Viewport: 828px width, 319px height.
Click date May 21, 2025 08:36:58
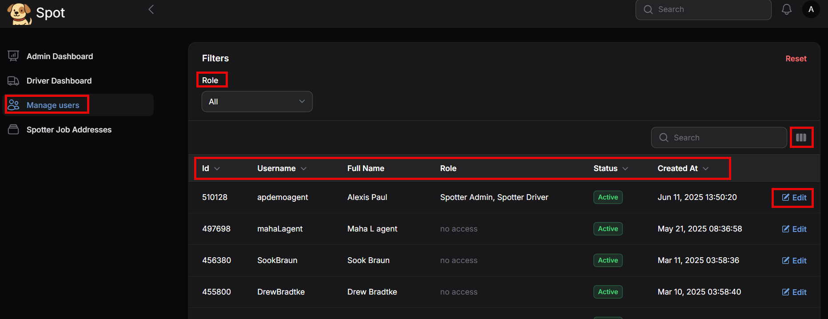click(700, 229)
